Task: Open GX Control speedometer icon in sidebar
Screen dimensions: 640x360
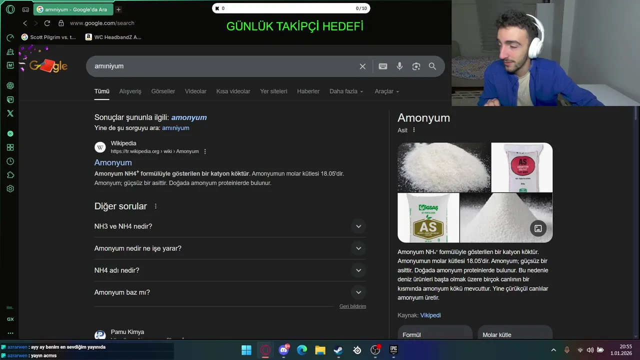Action: point(10,38)
